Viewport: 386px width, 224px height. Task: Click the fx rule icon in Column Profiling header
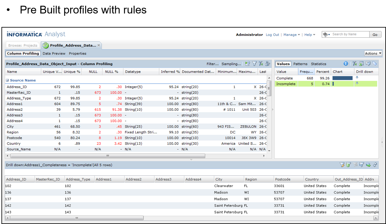coord(261,64)
